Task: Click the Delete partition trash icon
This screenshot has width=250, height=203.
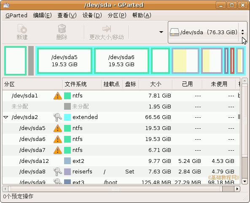Action: (x=62, y=29)
